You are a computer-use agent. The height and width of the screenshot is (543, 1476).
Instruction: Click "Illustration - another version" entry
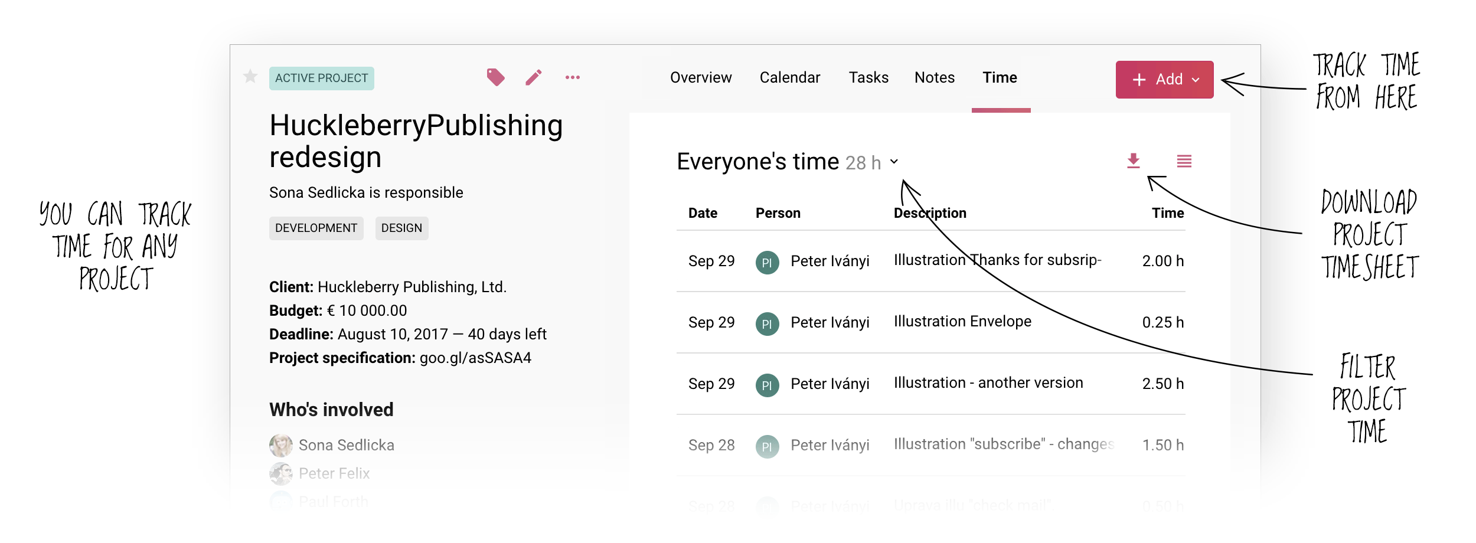tap(988, 383)
